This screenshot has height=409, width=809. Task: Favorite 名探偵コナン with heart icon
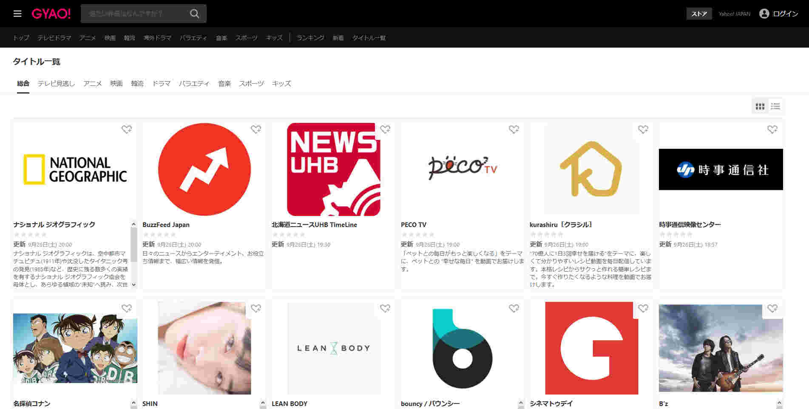click(127, 308)
